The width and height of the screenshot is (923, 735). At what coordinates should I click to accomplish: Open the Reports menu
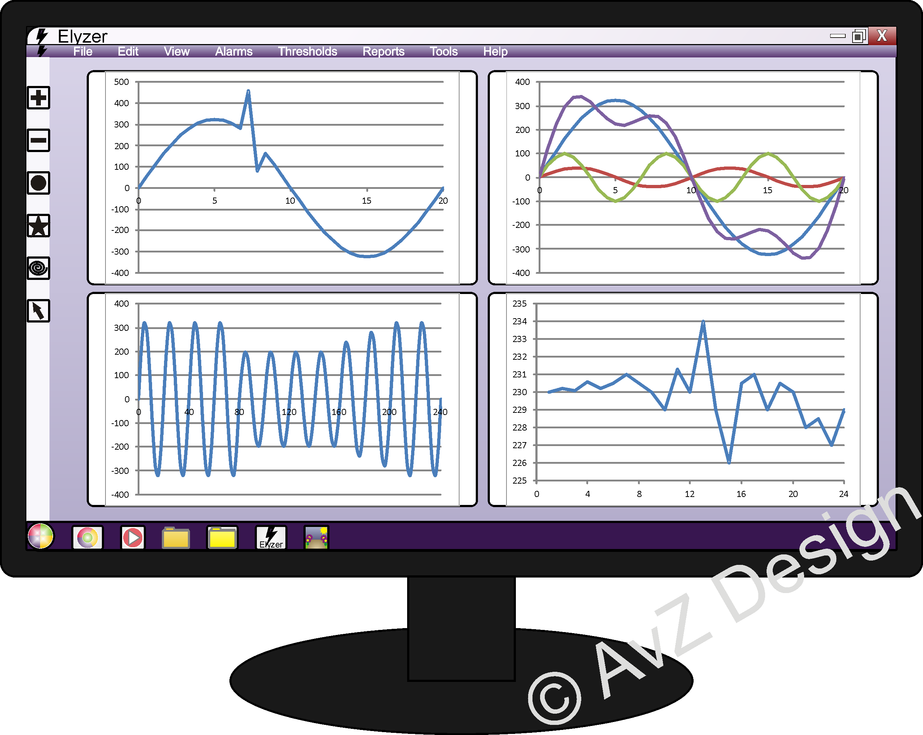click(383, 51)
